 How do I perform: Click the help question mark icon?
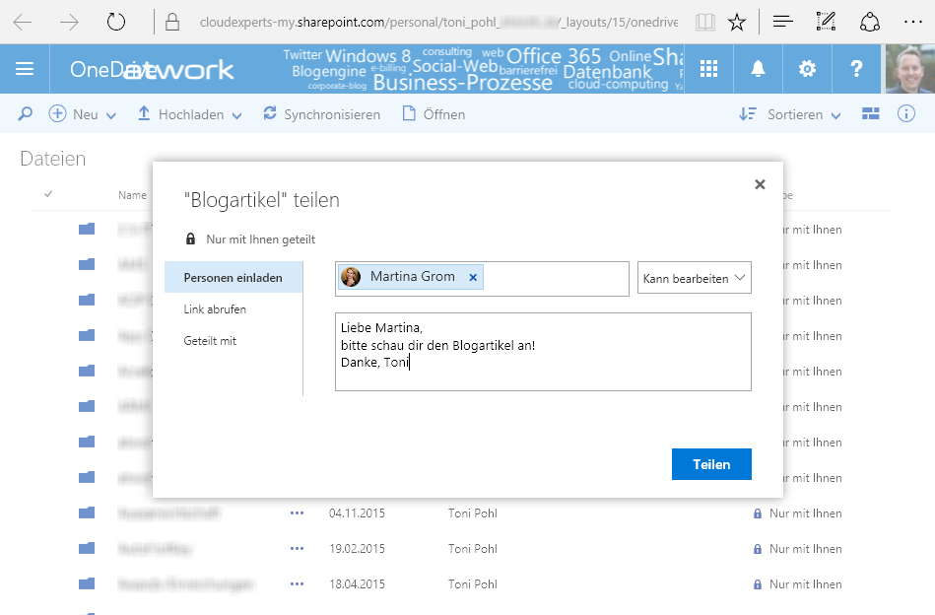(x=855, y=69)
